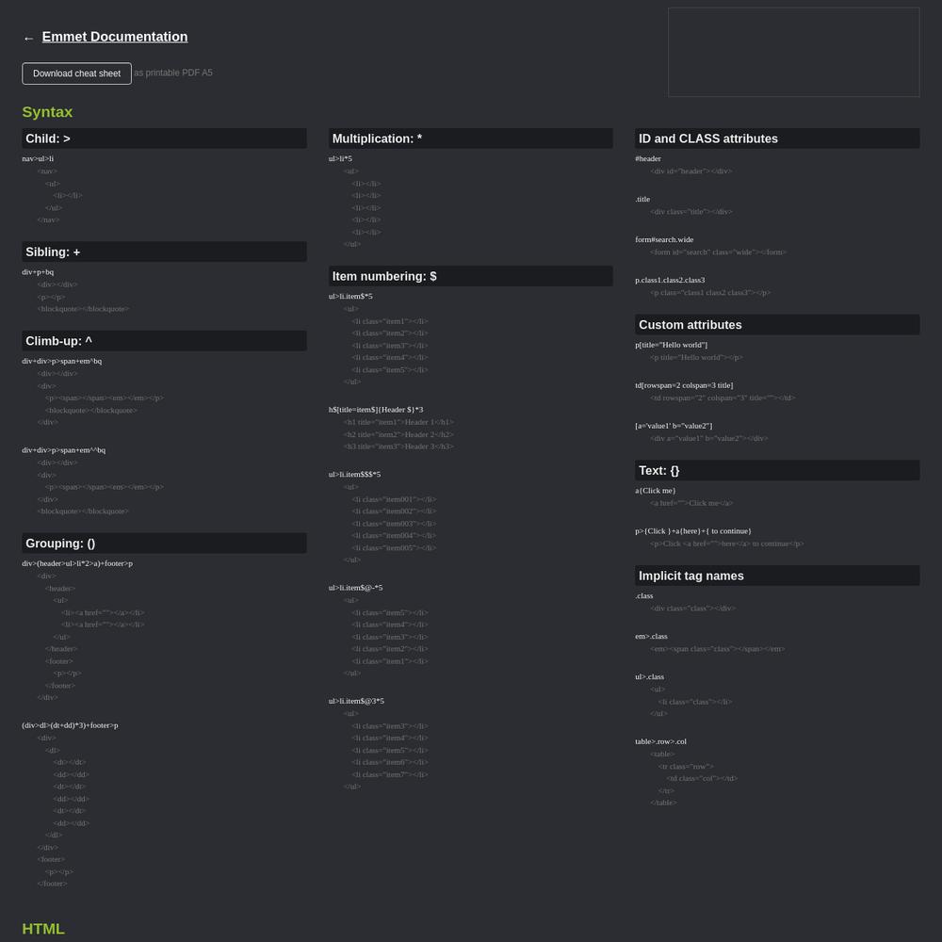Select the ul>li.item$@3*5 abbreviation
The height and width of the screenshot is (942, 942).
point(356,701)
